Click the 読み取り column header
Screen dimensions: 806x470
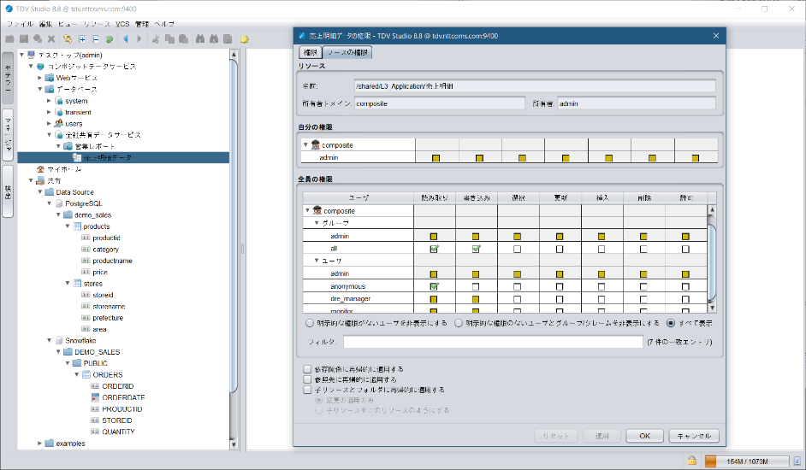point(435,197)
